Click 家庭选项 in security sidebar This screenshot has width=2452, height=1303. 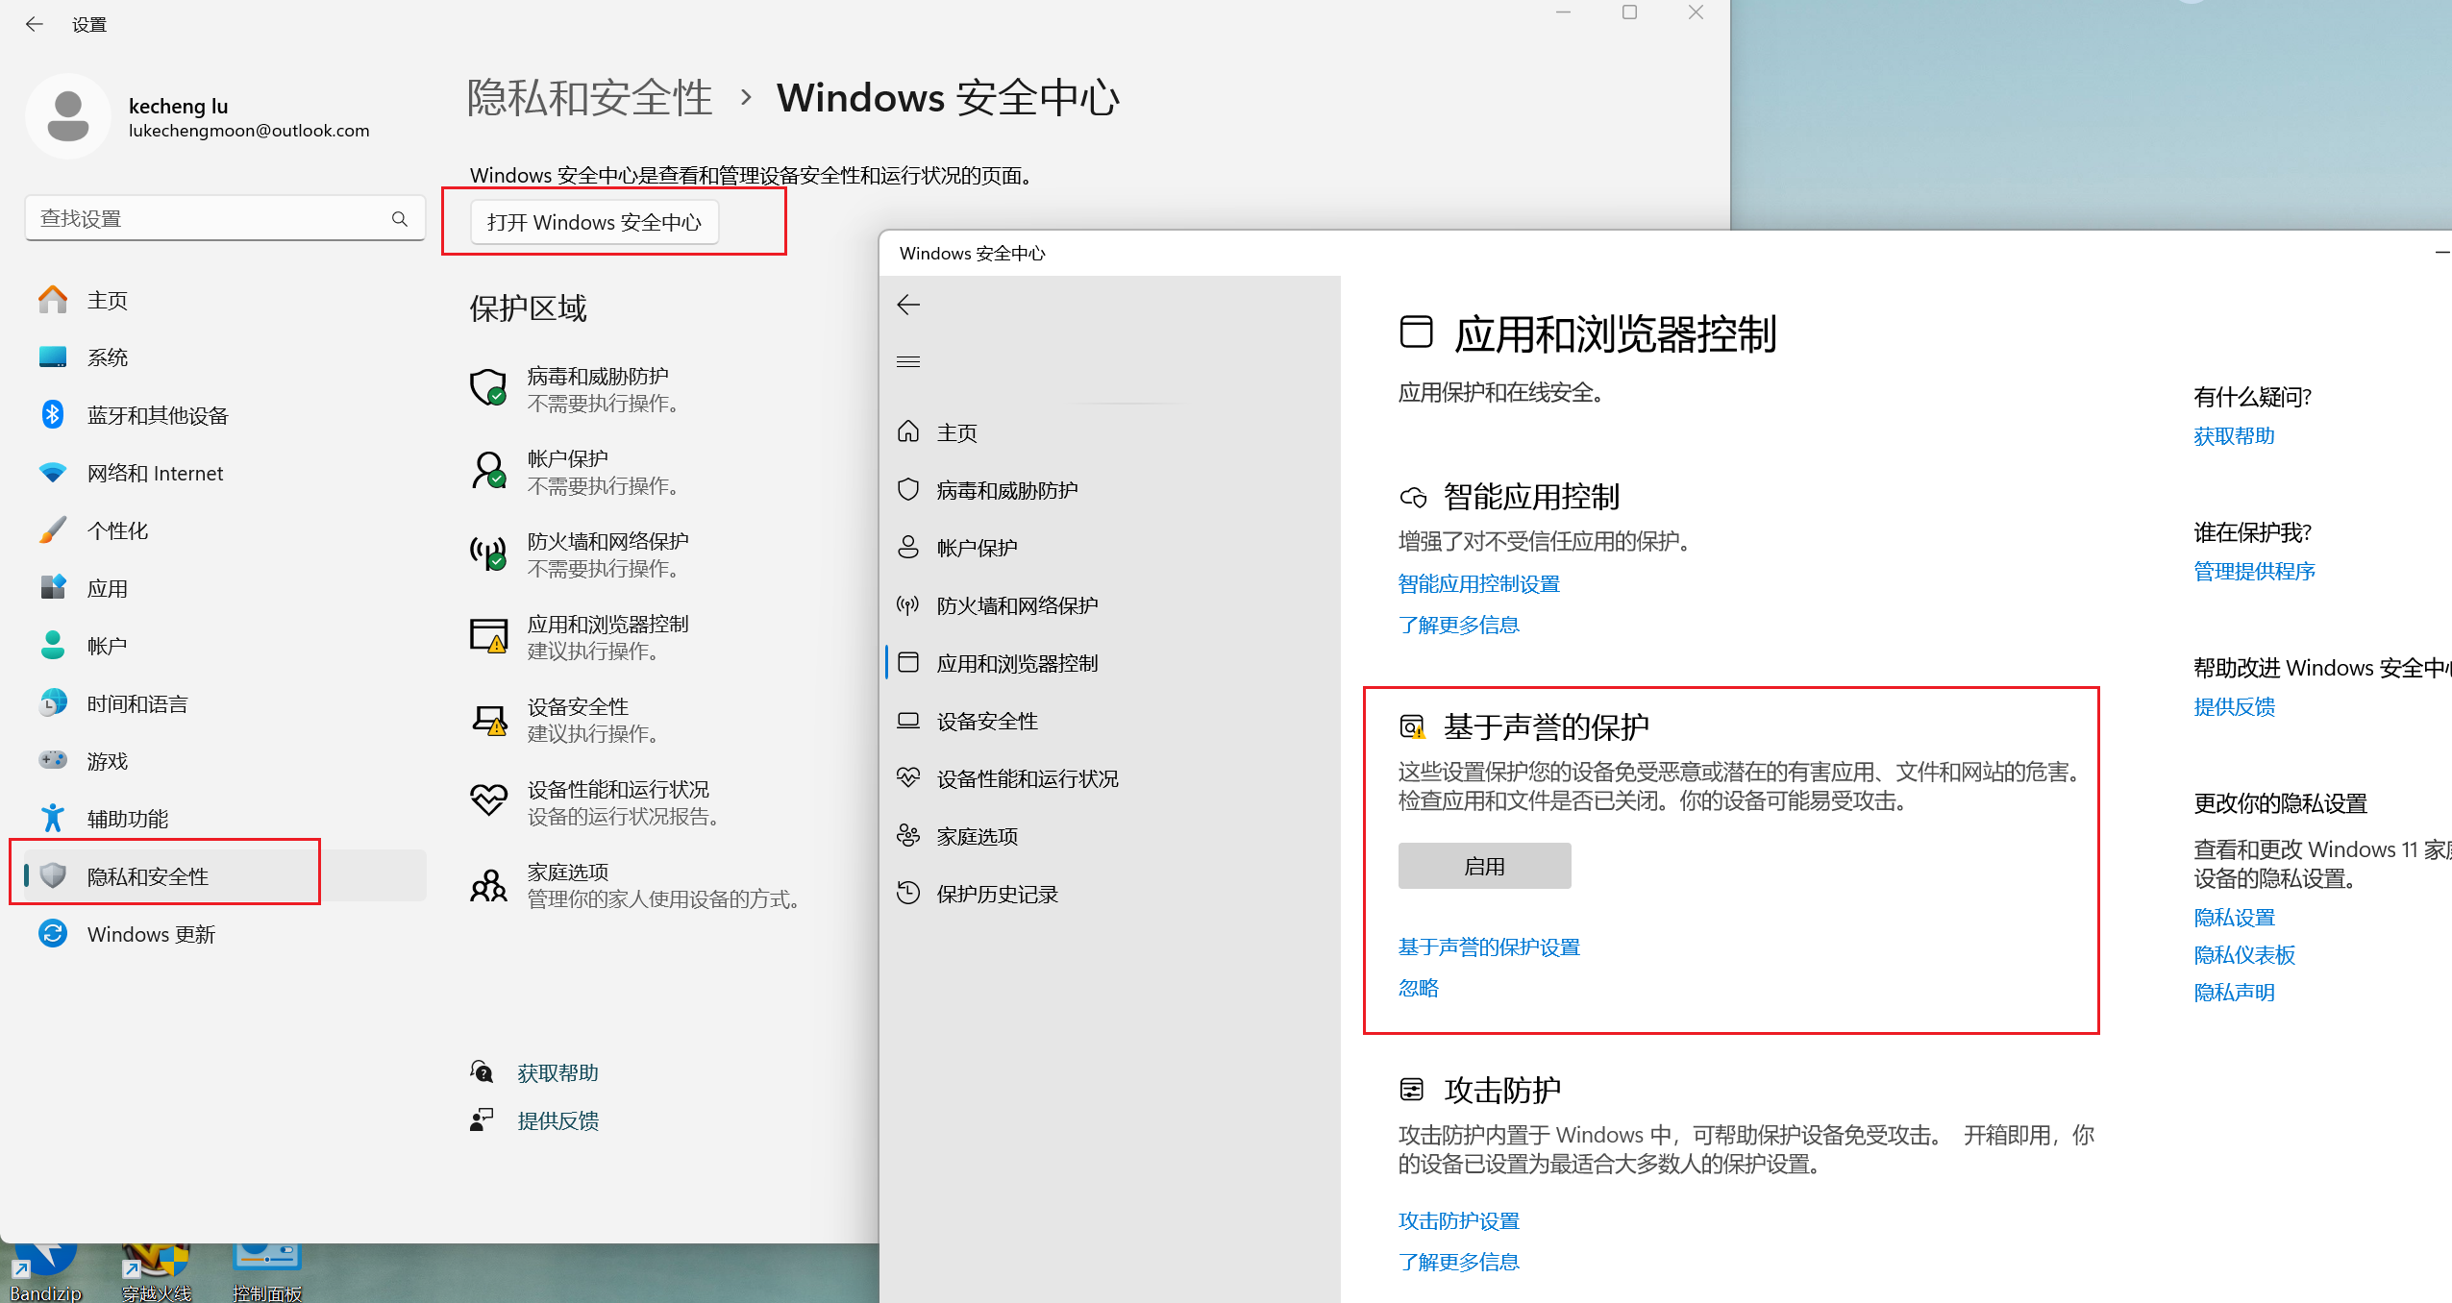pos(977,836)
